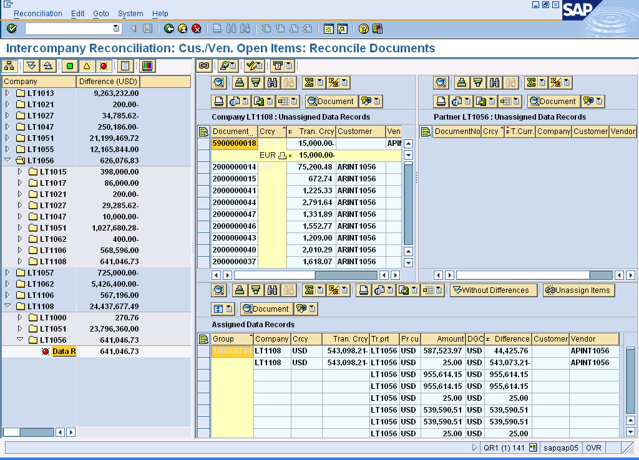Click the Expand All icon above the tree

tap(31, 66)
